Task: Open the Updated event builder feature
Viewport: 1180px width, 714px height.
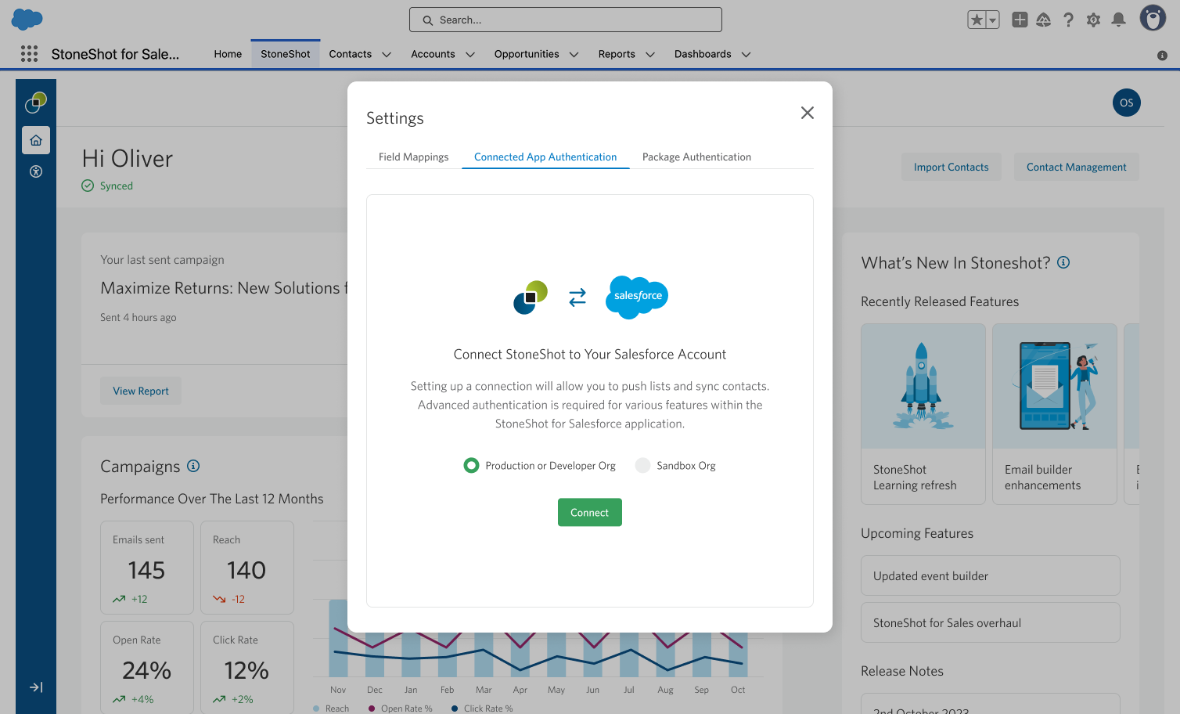Action: tap(991, 575)
